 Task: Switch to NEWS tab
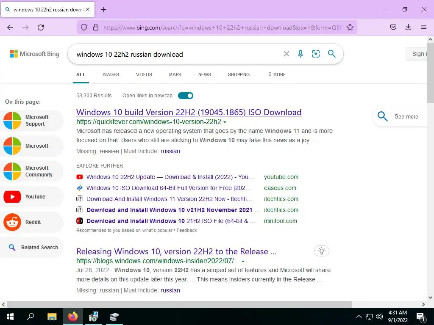coord(205,74)
